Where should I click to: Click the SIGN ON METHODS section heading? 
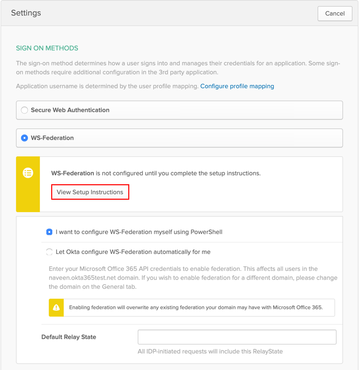(x=47, y=48)
